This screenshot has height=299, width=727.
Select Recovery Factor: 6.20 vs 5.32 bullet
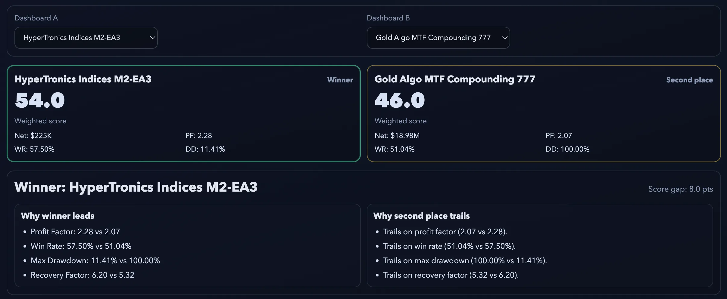[83, 275]
